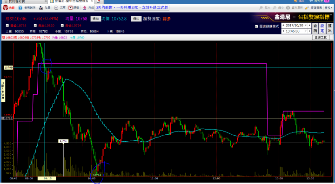Step the date forward with right arrow

(309, 25)
